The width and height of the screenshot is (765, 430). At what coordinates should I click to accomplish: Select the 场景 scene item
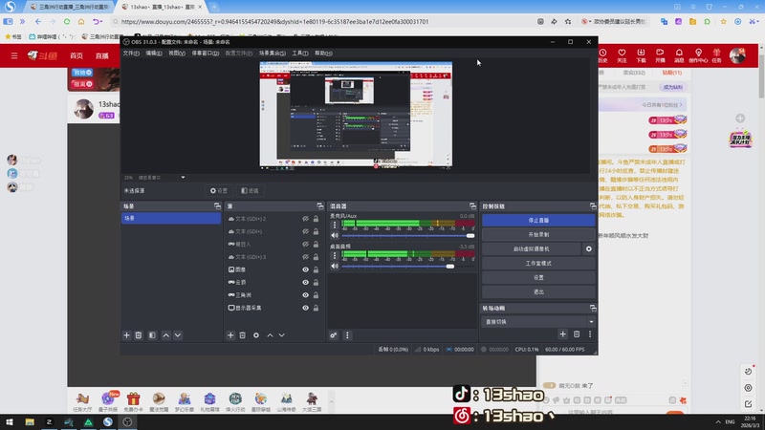(x=171, y=219)
